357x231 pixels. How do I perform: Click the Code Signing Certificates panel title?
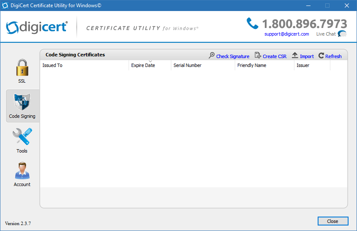[75, 55]
